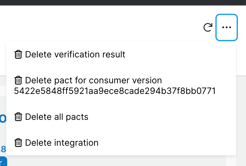This screenshot has height=166, width=246.
Task: Click trash icon next to Delete integration
Action: (x=18, y=143)
